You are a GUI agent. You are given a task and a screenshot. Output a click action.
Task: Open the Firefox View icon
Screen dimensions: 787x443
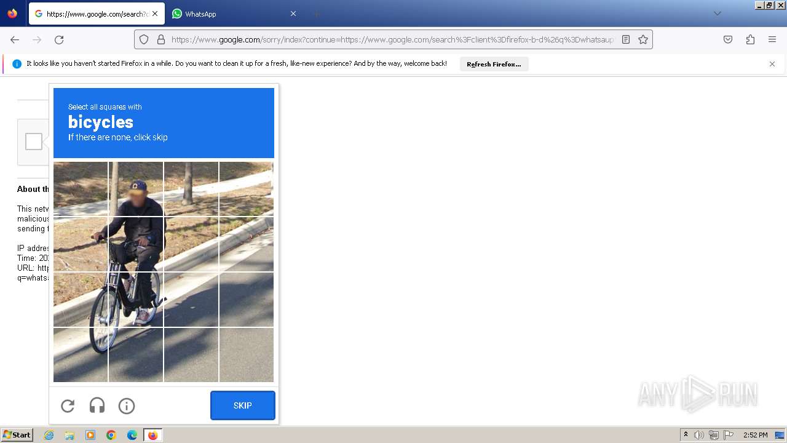click(x=12, y=14)
